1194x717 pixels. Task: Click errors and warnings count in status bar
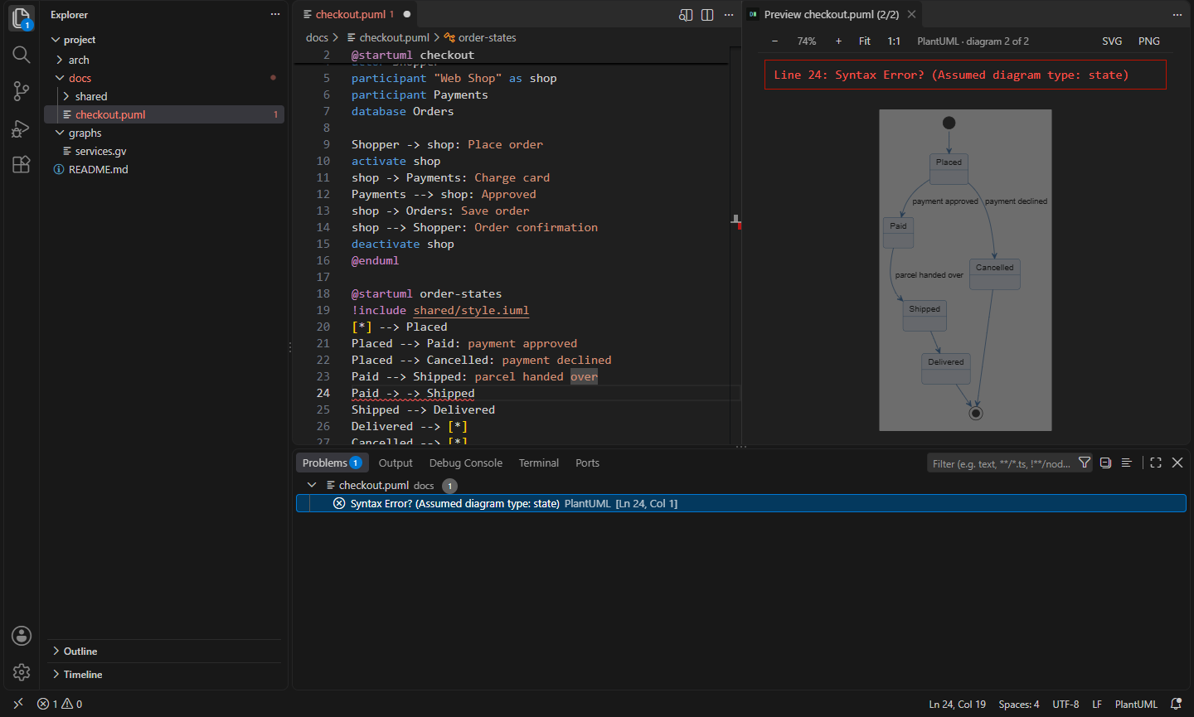click(x=60, y=704)
